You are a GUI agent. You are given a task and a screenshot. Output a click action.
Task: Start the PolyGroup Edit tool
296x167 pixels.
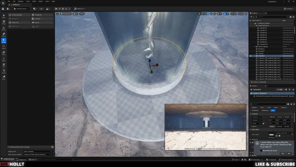point(19,15)
